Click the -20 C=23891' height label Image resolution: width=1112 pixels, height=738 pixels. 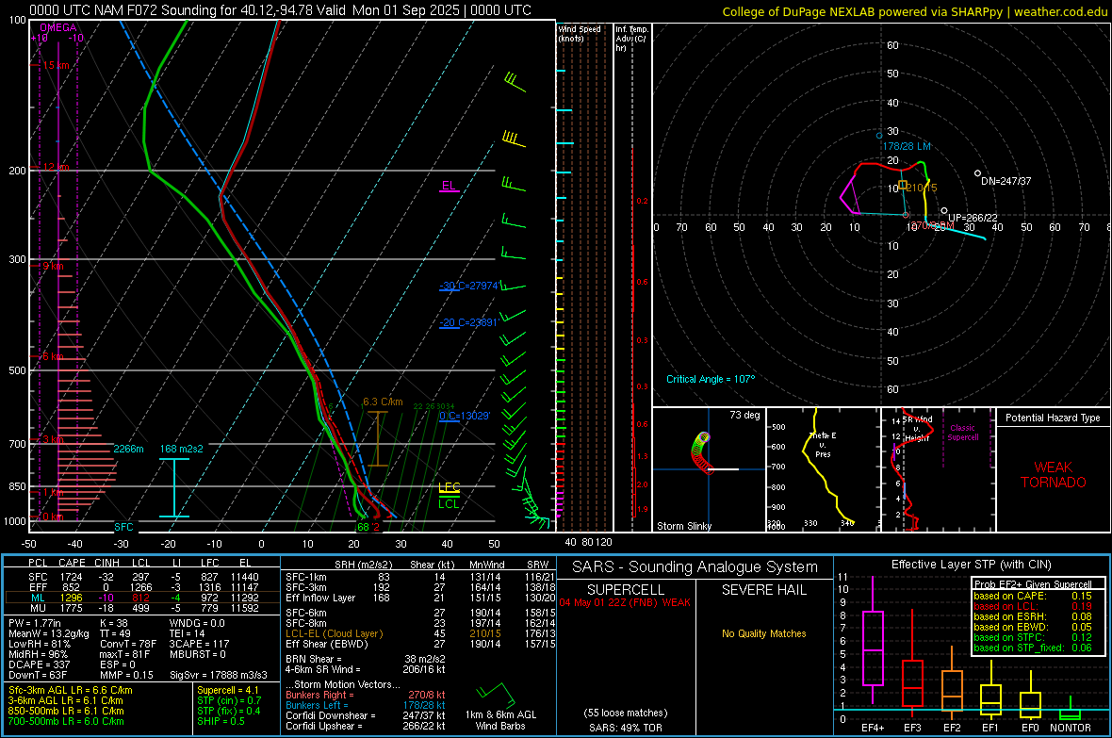(x=469, y=323)
